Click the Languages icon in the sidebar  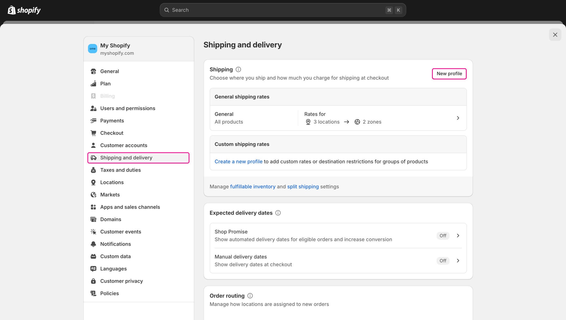[x=93, y=269]
